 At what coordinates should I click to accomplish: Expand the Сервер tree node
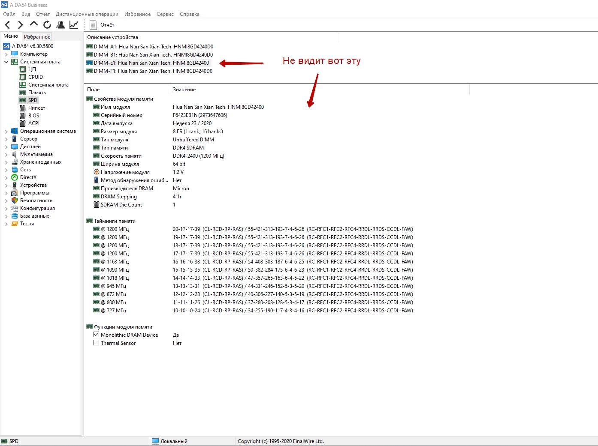6,139
